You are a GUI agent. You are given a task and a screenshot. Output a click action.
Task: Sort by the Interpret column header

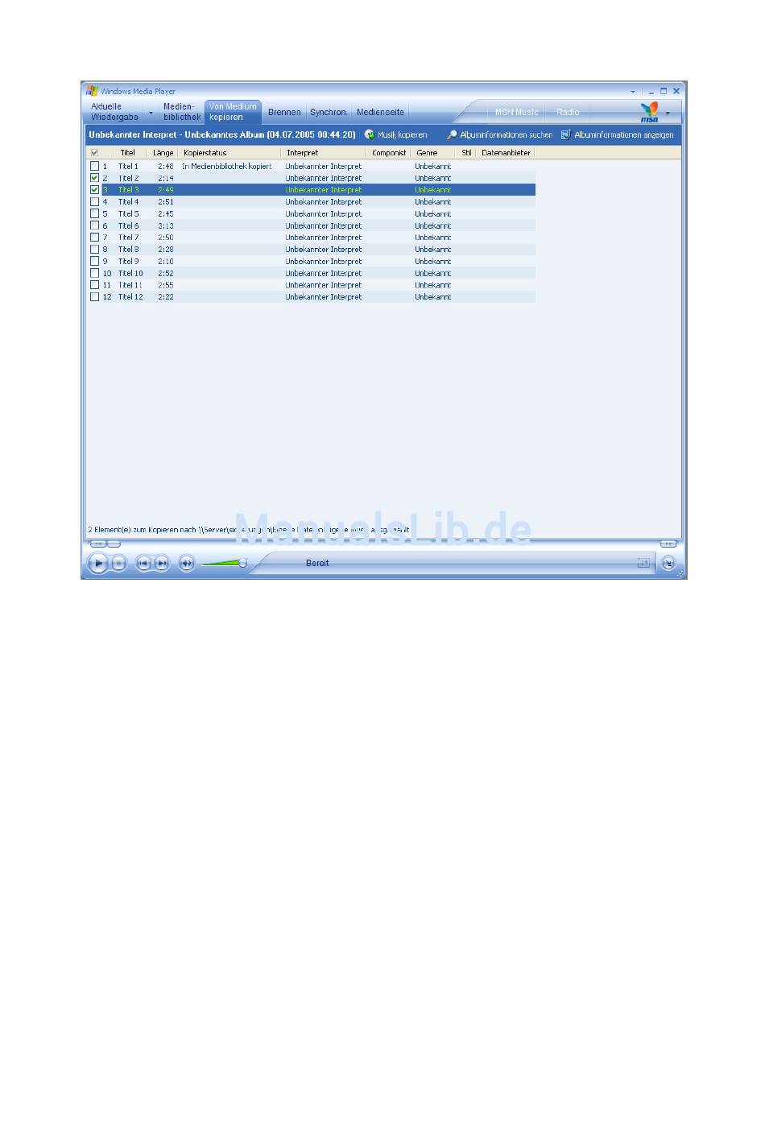[323, 152]
